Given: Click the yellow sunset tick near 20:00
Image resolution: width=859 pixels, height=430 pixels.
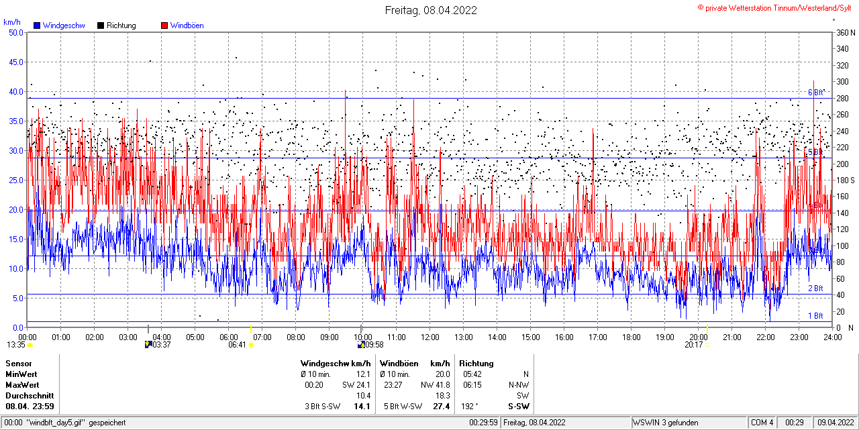Looking at the screenshot, I should [x=707, y=329].
